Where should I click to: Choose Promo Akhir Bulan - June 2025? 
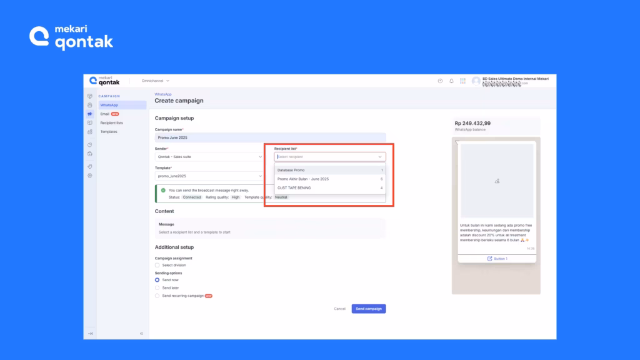(330, 179)
